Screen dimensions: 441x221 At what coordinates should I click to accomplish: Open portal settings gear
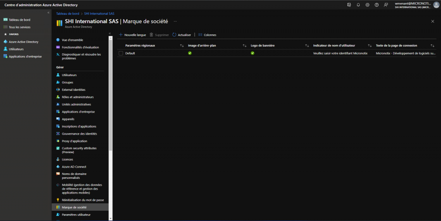pyautogui.click(x=367, y=5)
